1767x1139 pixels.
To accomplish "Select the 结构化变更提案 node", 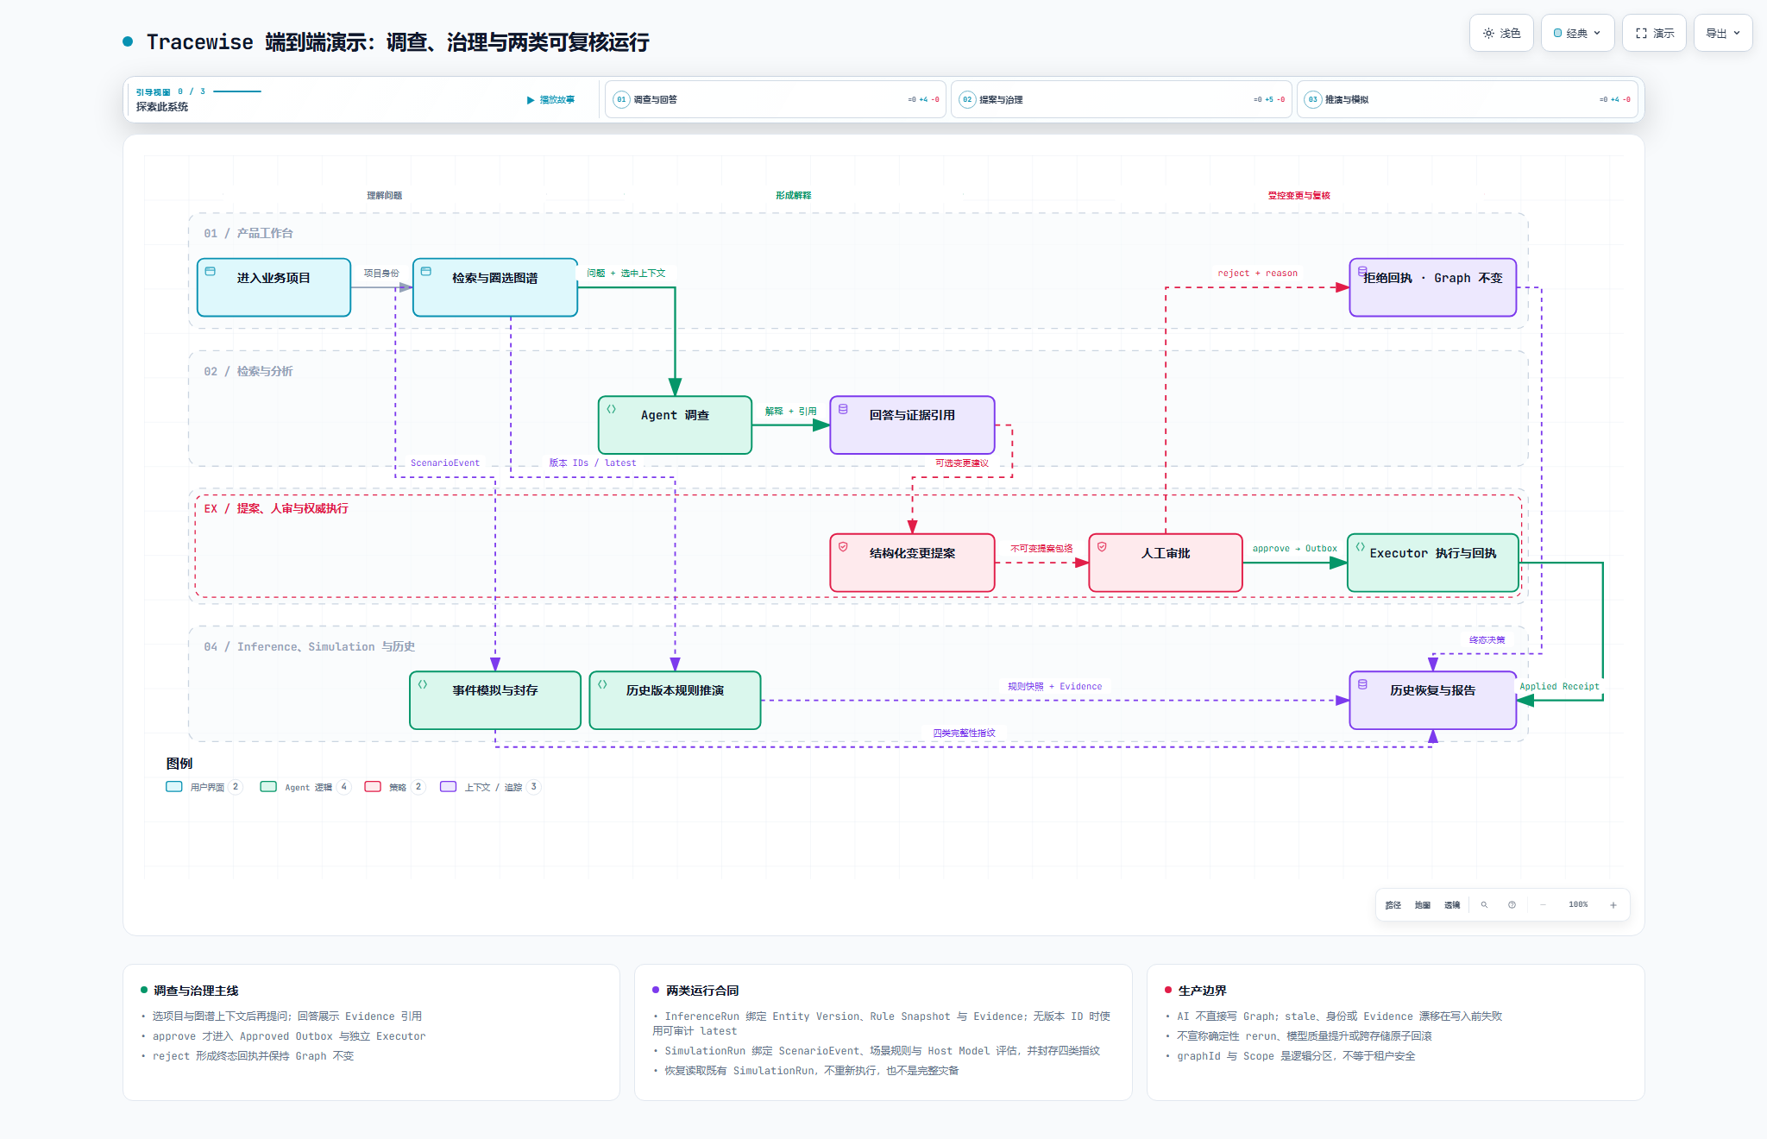I will (x=912, y=563).
